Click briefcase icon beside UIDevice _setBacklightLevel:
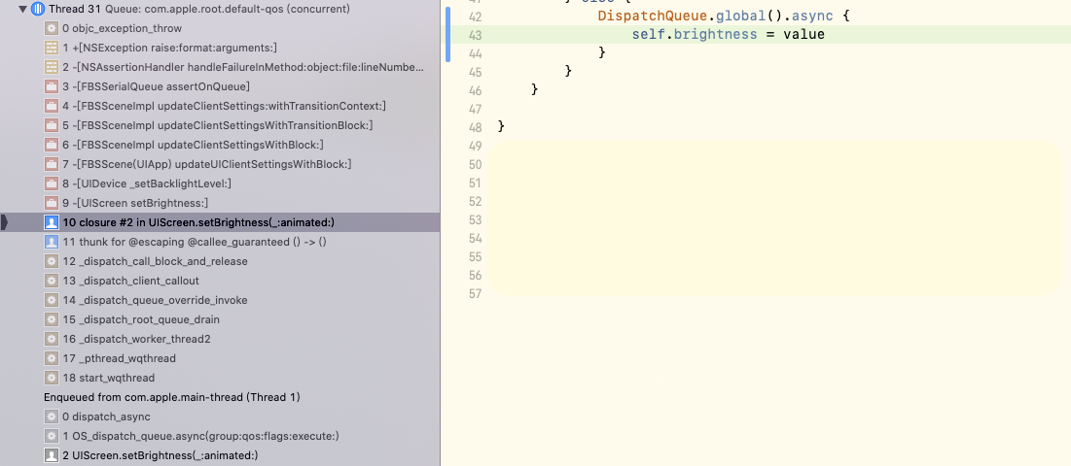This screenshot has height=466, width=1071. point(52,183)
